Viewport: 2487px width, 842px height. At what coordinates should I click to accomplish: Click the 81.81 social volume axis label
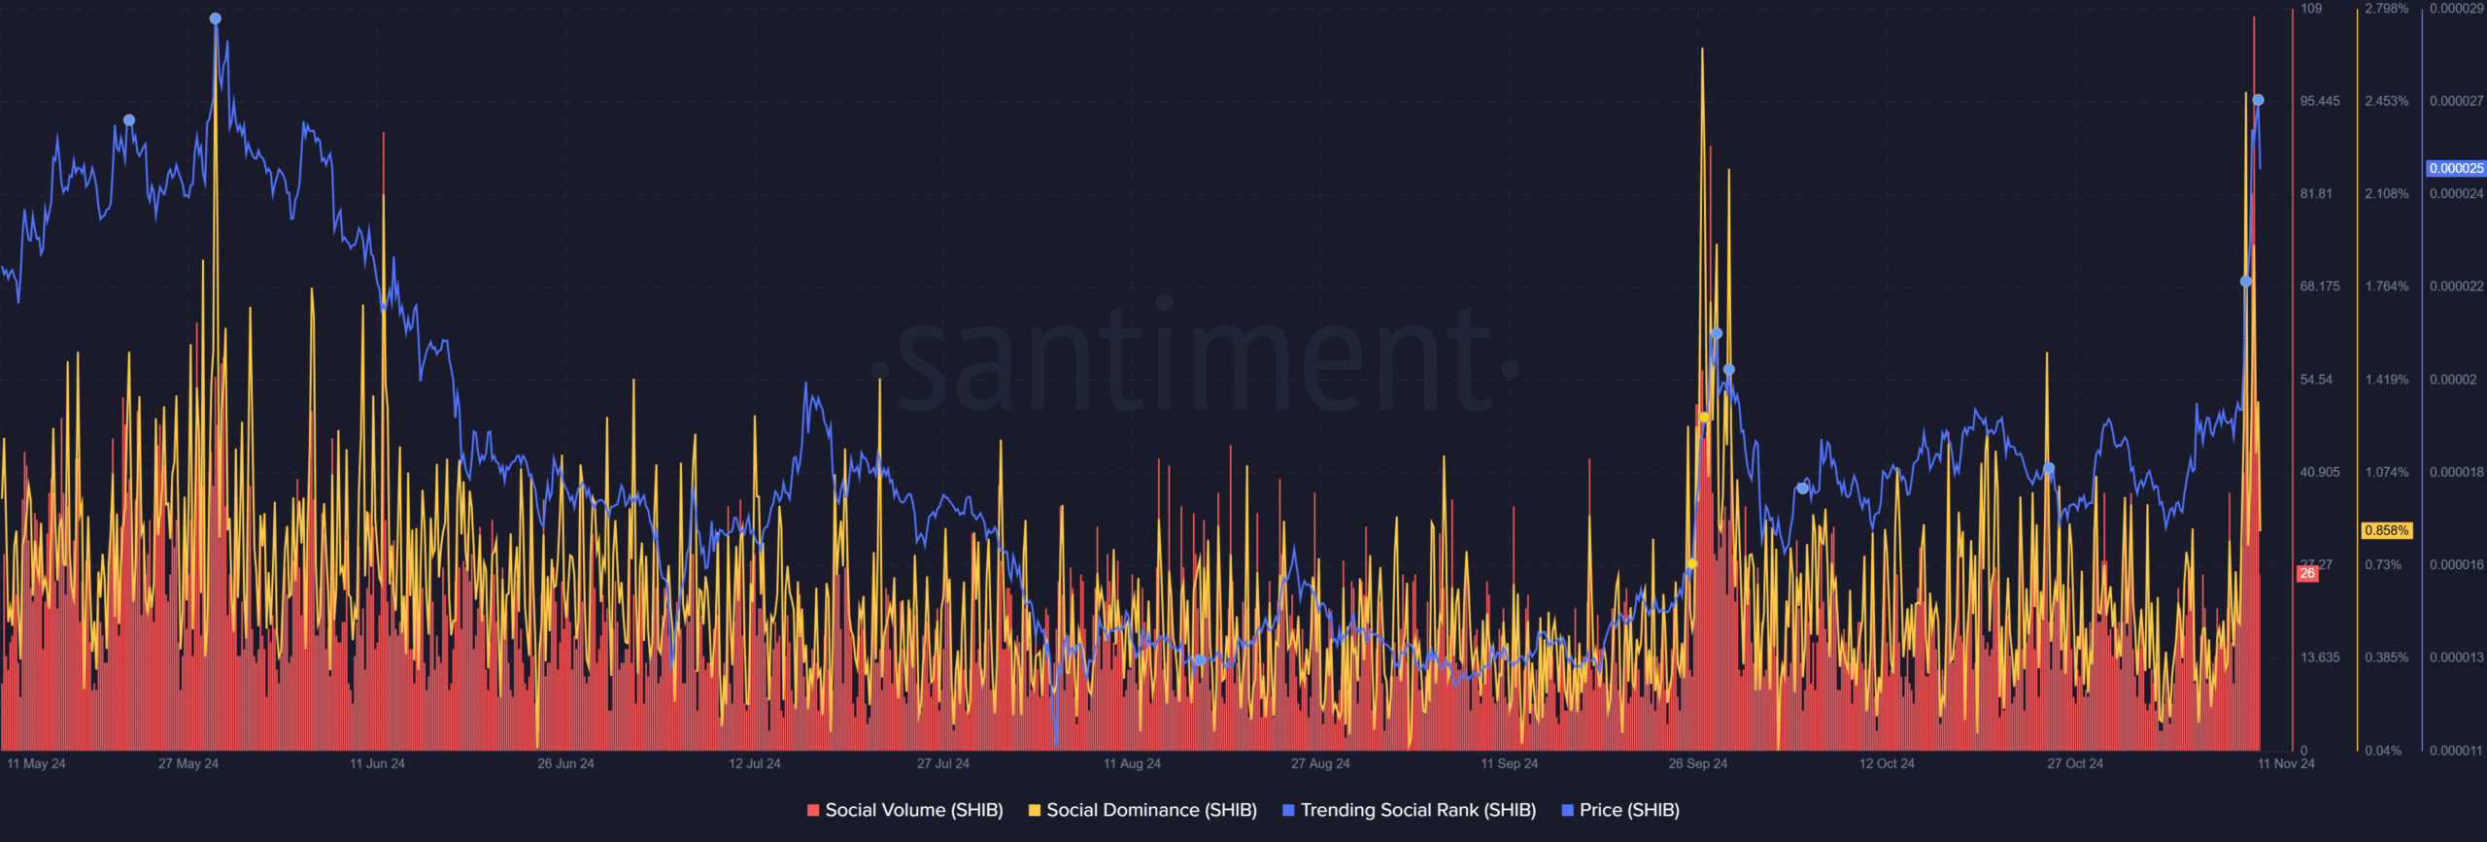click(x=2316, y=193)
